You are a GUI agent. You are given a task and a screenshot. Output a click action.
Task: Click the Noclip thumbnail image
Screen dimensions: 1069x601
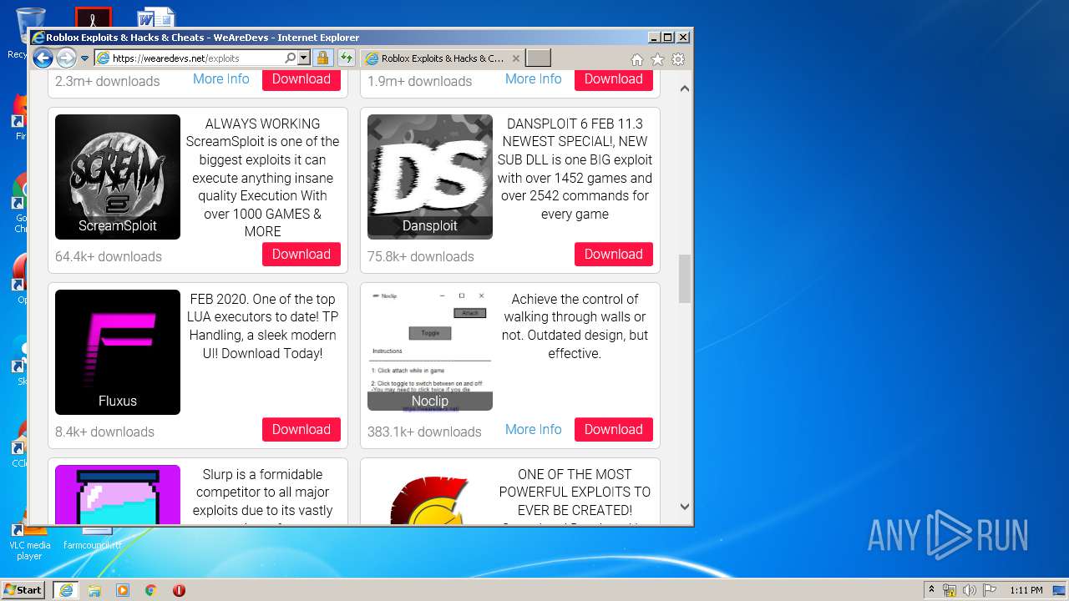pyautogui.click(x=430, y=351)
